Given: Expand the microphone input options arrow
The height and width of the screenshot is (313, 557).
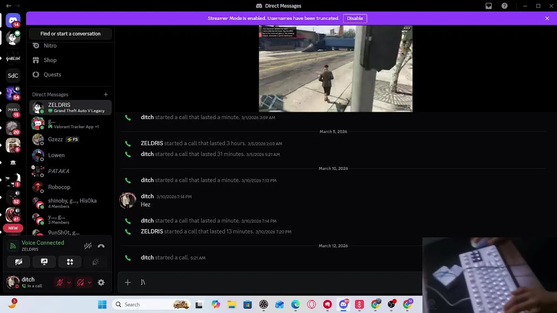Looking at the screenshot, I should click(x=69, y=283).
